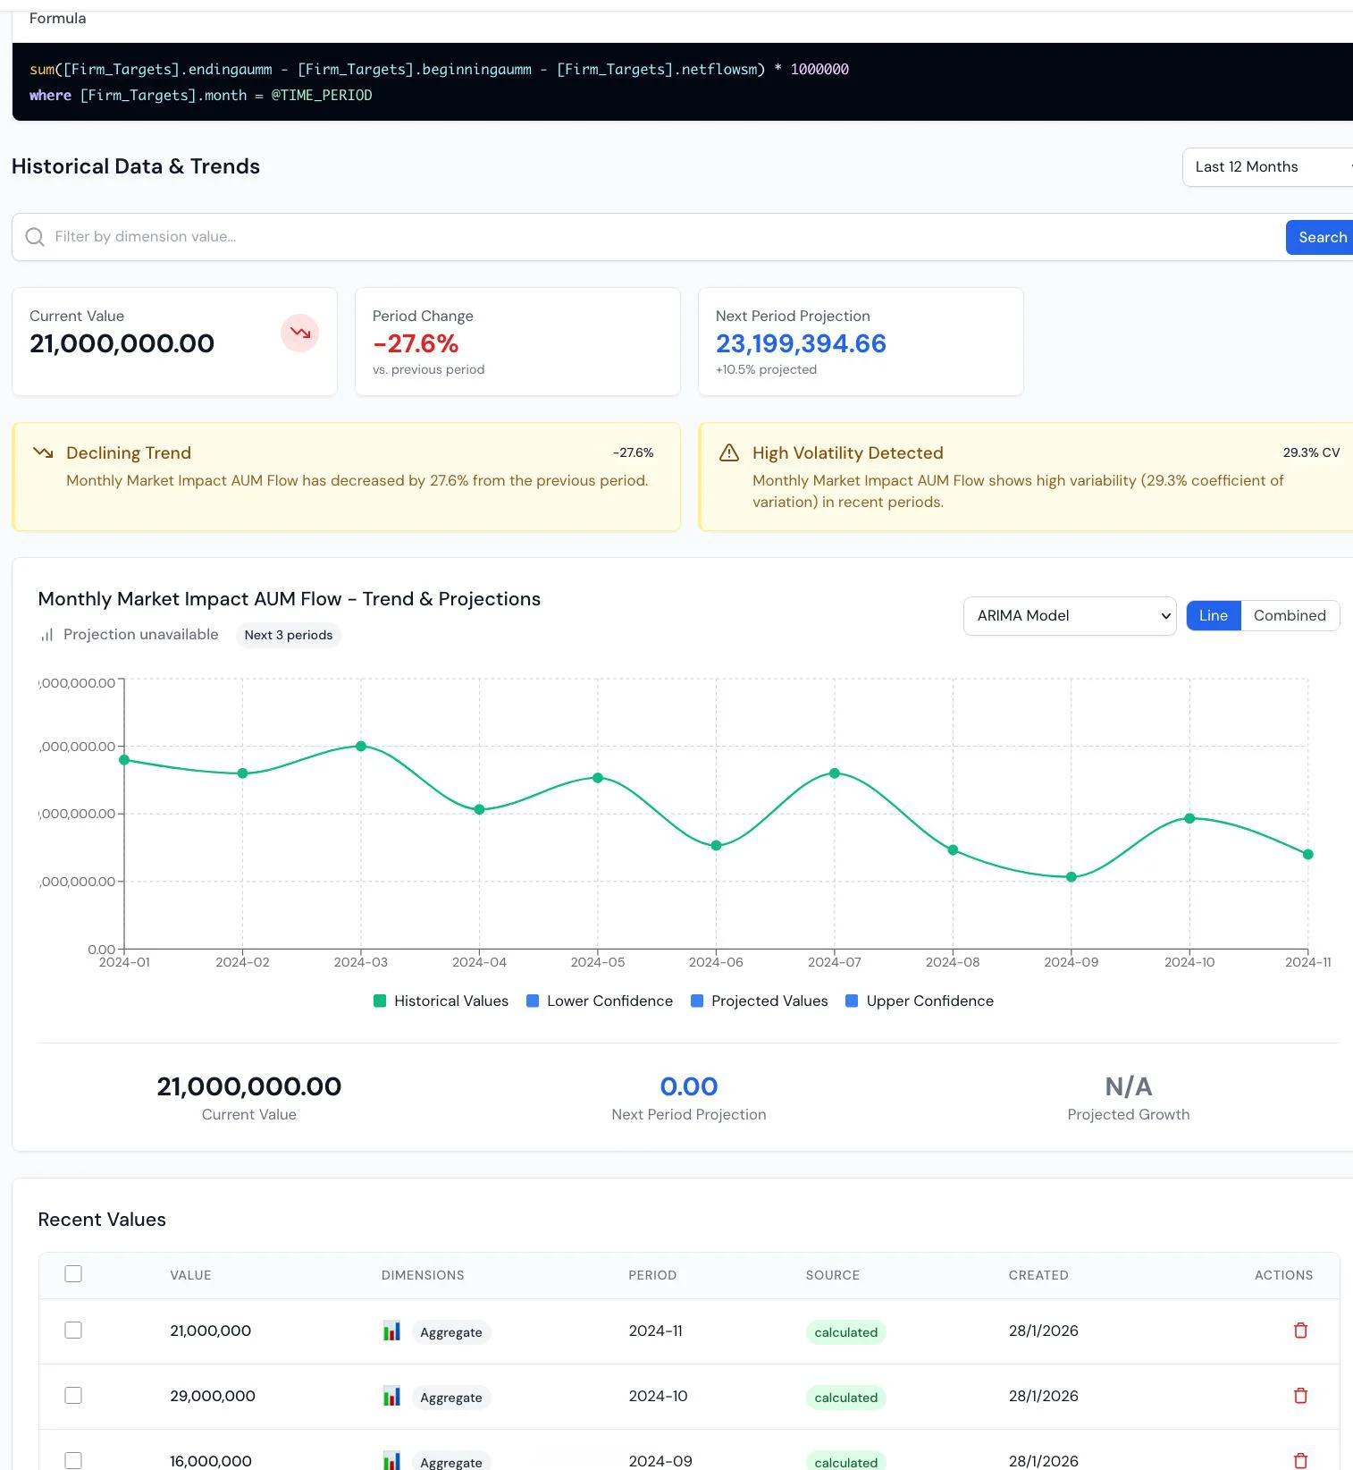Click calculated badge in 2024-10 row
This screenshot has height=1470, width=1353.
click(x=846, y=1398)
